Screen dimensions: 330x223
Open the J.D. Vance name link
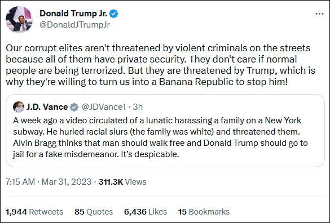[47, 107]
